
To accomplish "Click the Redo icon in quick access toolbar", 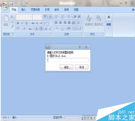I will click(22, 4).
